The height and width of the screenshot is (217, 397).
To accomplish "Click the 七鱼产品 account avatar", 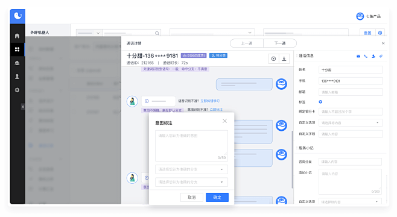I will click(360, 16).
